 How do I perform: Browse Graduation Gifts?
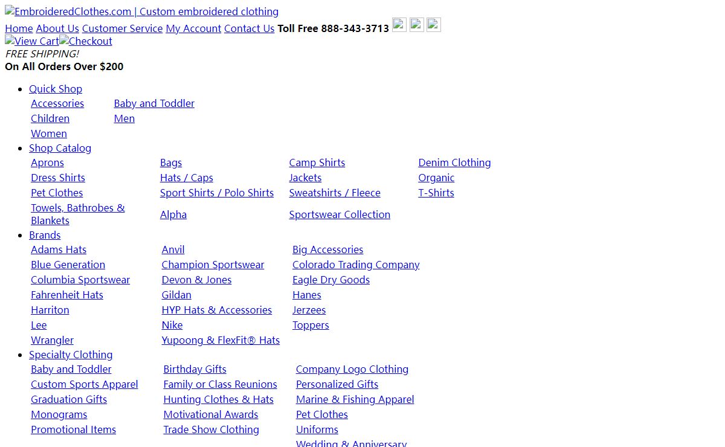point(69,399)
